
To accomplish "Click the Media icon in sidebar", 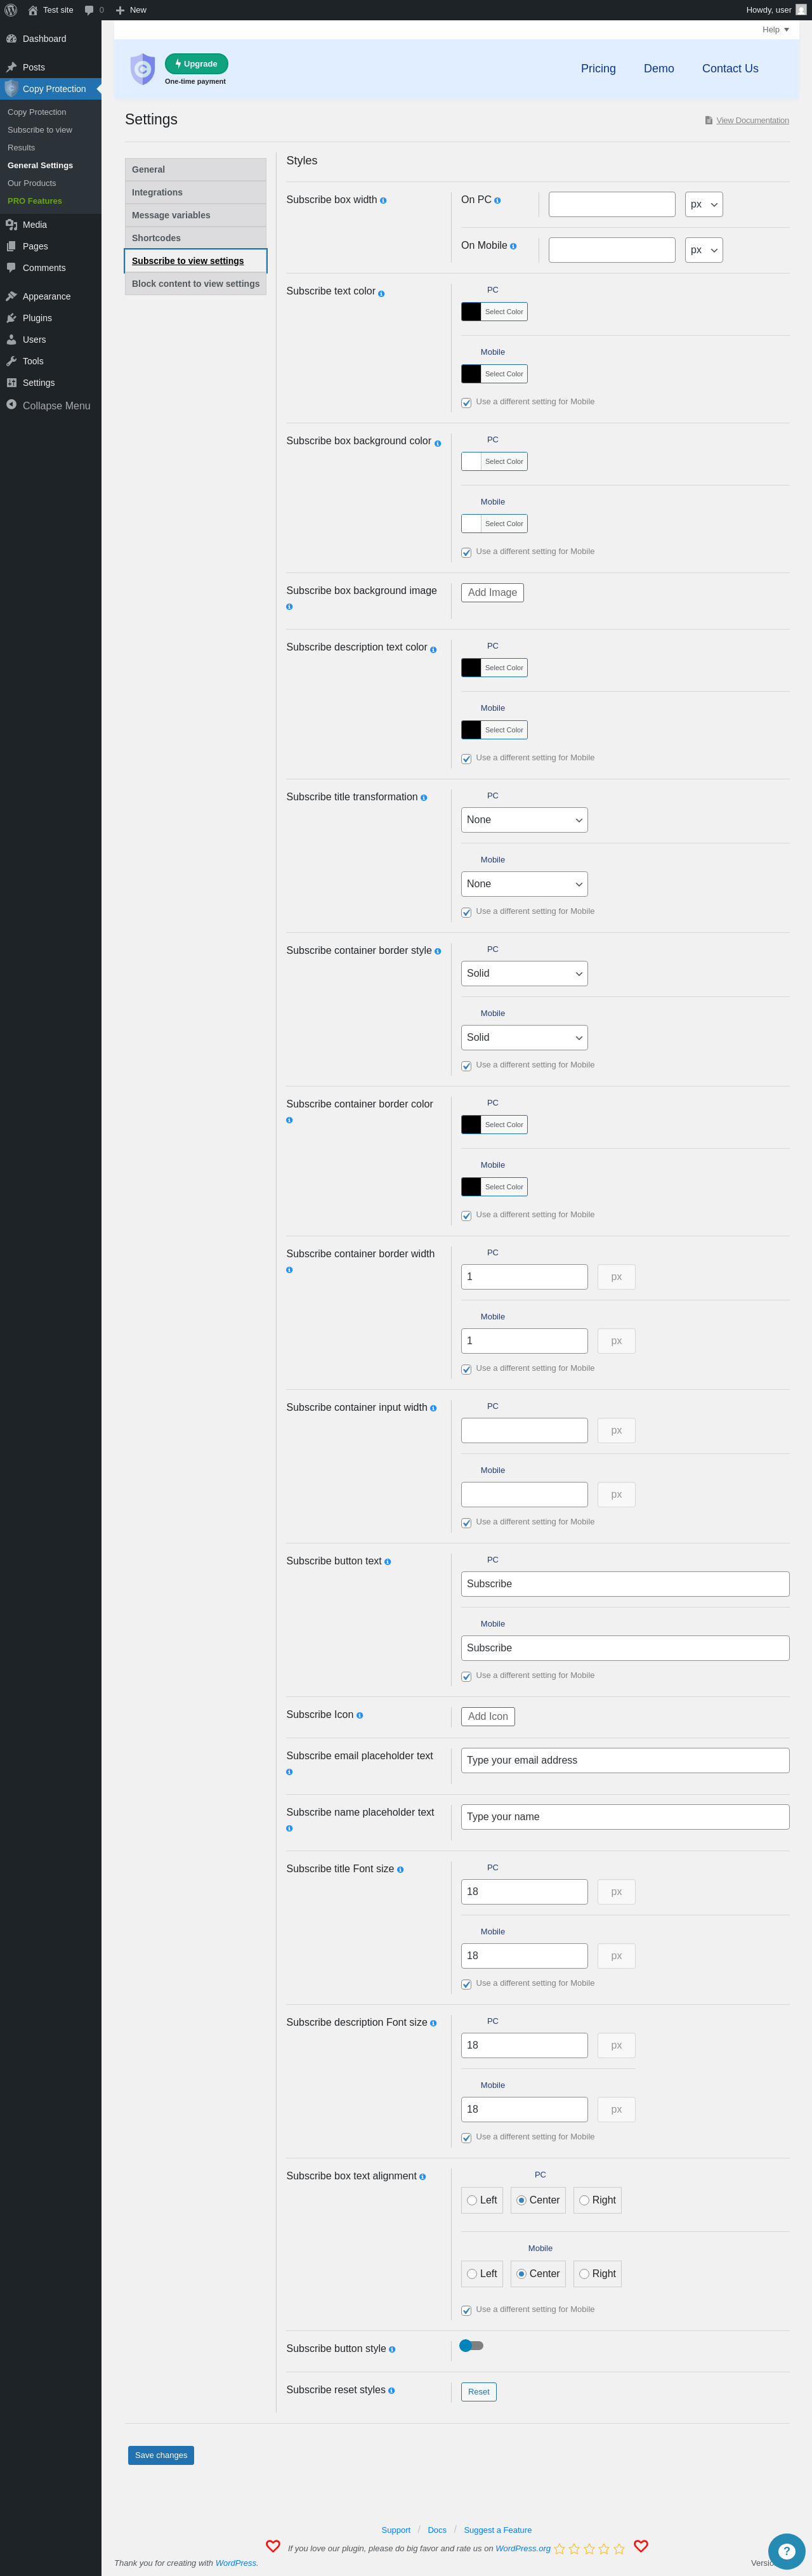I will (11, 225).
